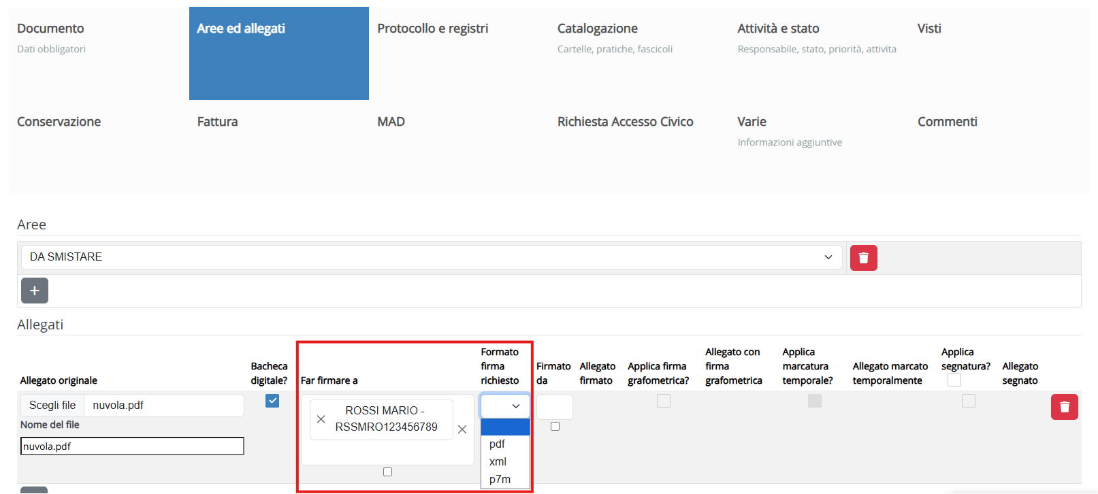Switch to Protocollo e registri tab
This screenshot has width=1098, height=494.
(x=459, y=53)
